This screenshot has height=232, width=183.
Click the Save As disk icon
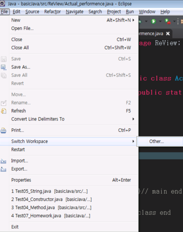point(4,67)
